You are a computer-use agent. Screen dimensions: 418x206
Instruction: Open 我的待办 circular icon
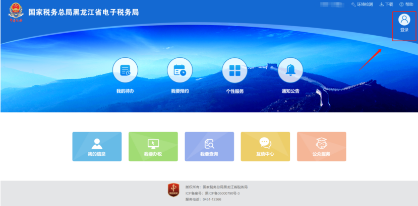point(125,70)
